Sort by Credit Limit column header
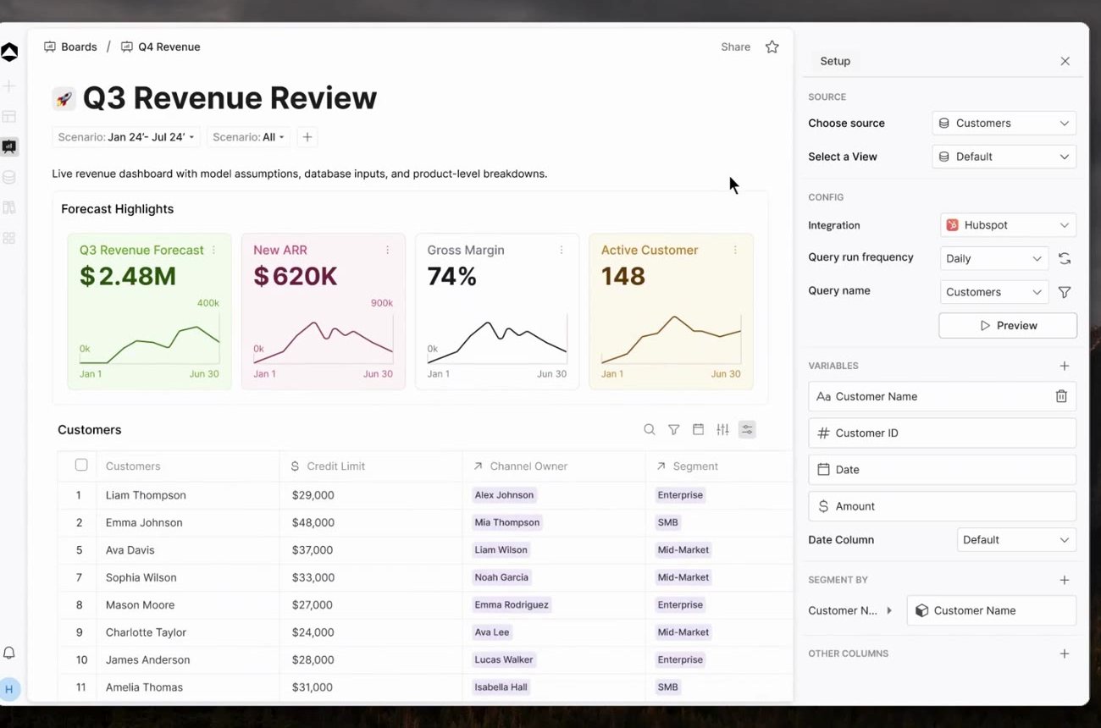Viewport: 1101px width, 728px height. (x=371, y=466)
